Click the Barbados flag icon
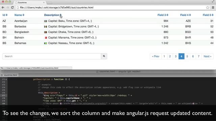The width and height of the screenshot is (216, 121). tap(46, 27)
